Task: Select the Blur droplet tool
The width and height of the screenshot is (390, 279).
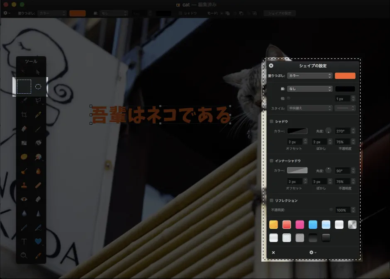Action: [x=24, y=213]
